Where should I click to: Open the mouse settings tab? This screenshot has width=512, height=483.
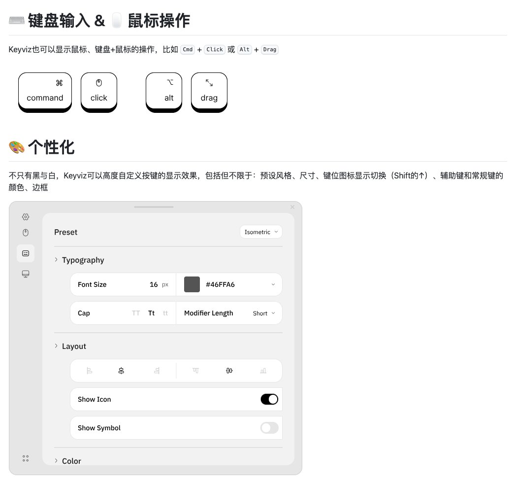coord(26,232)
